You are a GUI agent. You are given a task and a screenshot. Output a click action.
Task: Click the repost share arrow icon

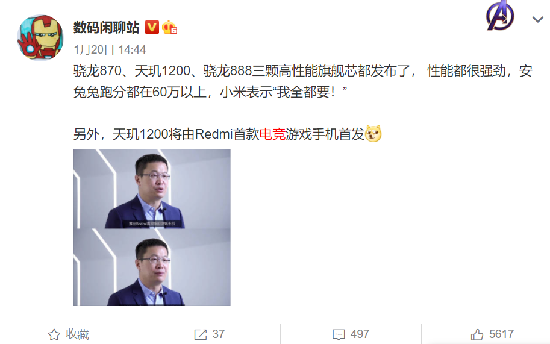click(x=201, y=334)
